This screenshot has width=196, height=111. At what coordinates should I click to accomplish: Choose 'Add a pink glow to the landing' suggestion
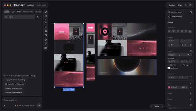tap(15, 80)
